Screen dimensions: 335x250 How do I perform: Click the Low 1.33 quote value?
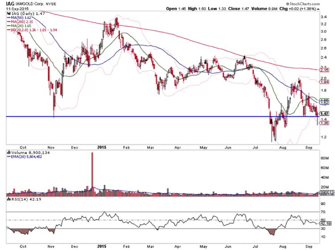tap(217, 9)
